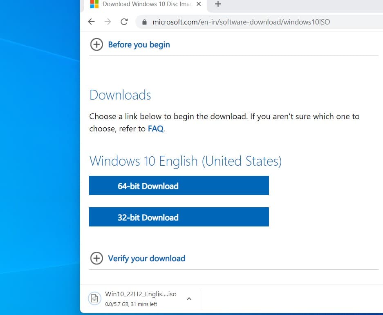Open the FAQ link

click(155, 128)
